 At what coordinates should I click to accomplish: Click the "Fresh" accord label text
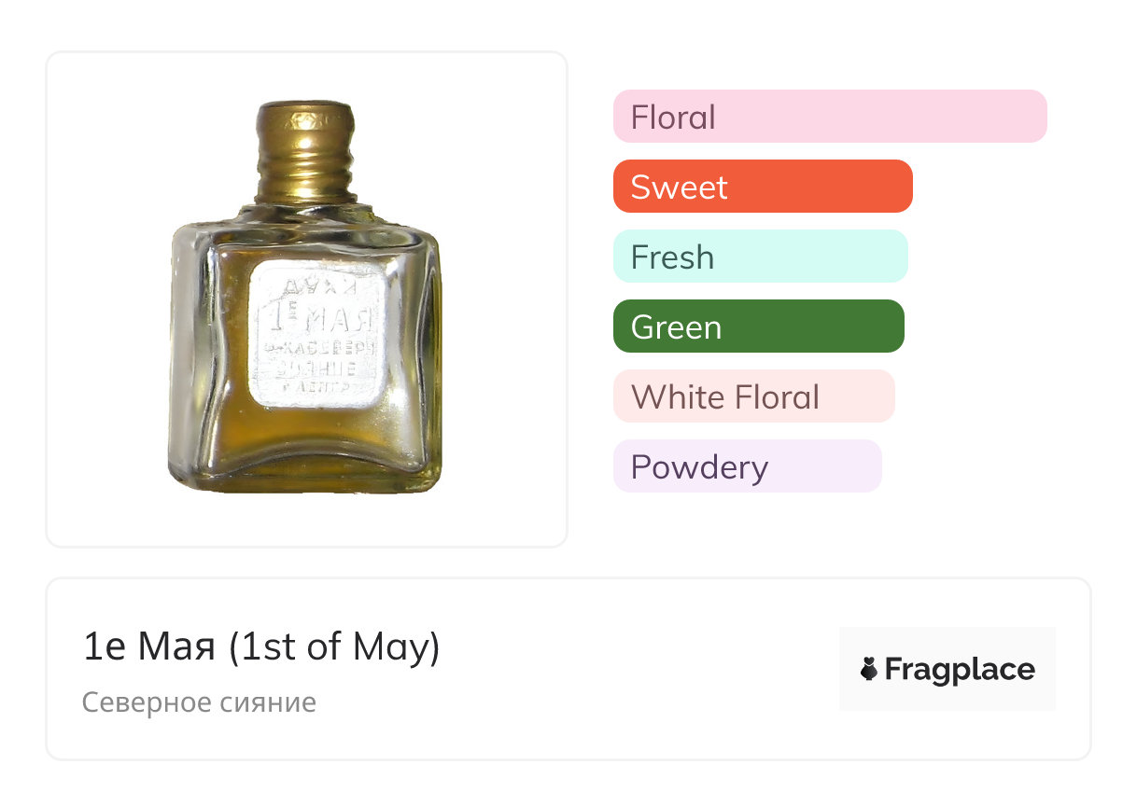672,257
